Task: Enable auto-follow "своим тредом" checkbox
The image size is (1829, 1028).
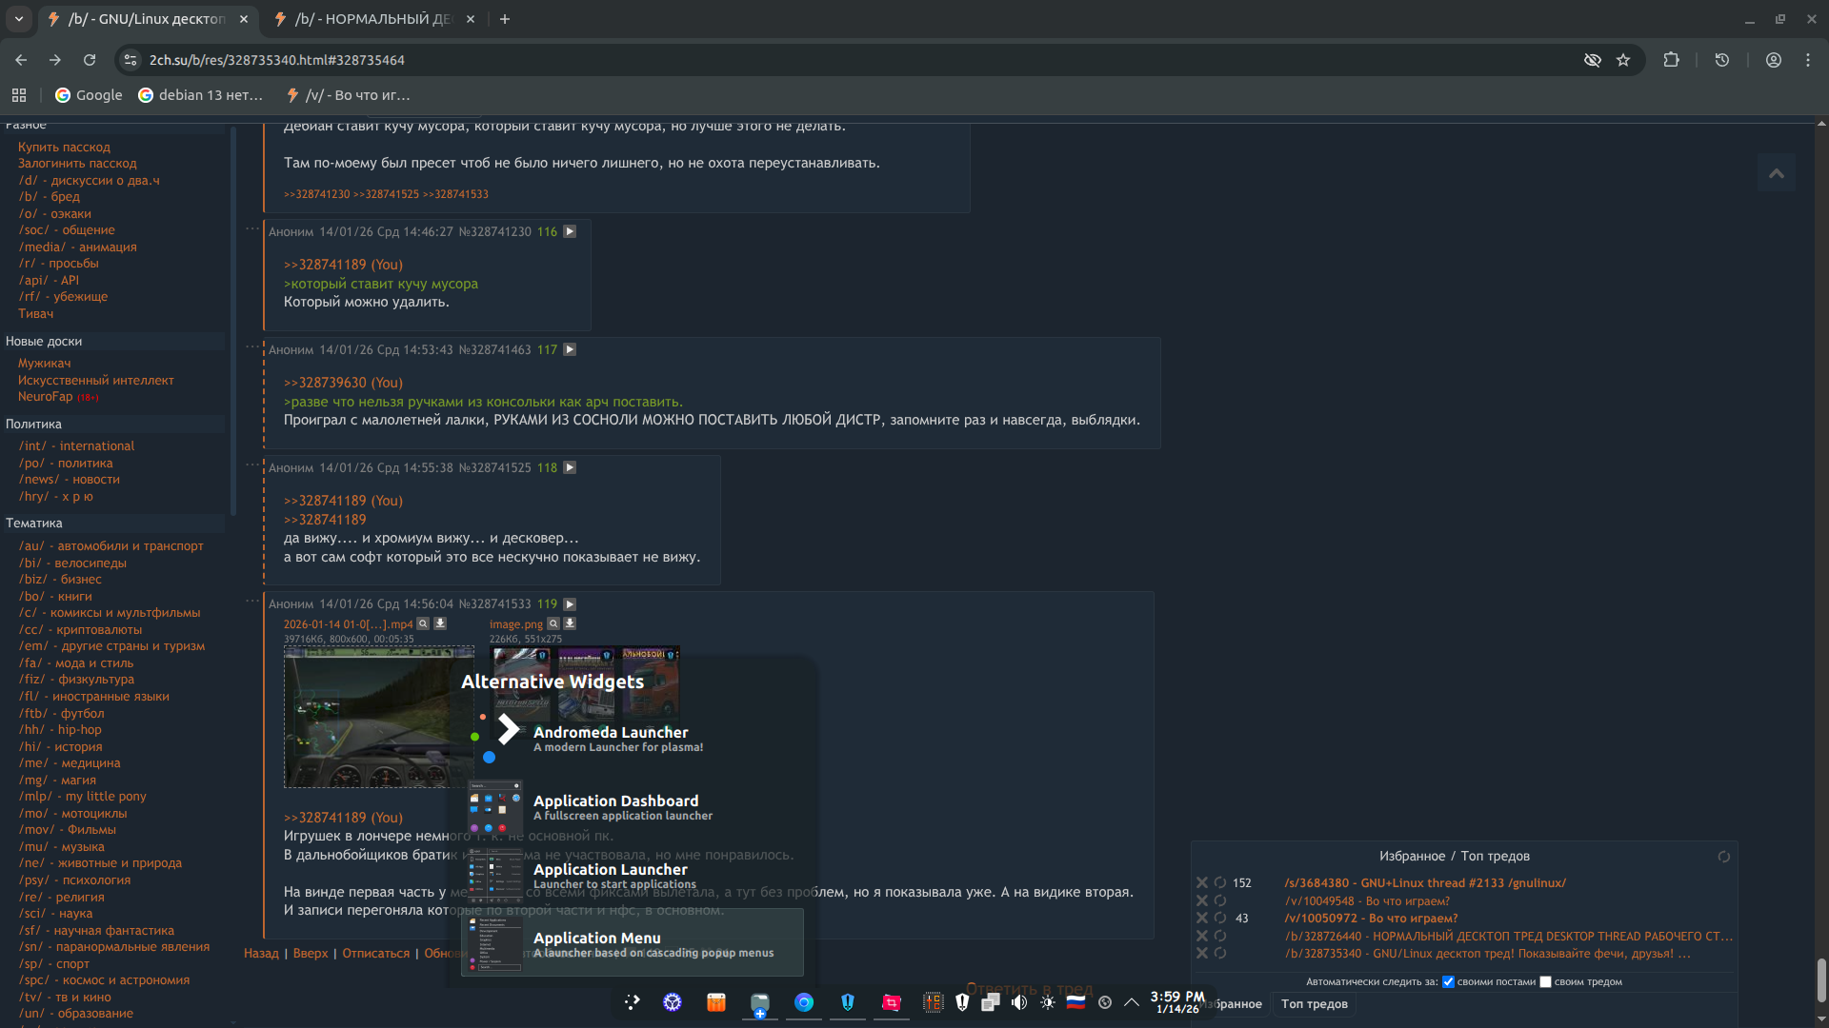Action: click(1545, 982)
